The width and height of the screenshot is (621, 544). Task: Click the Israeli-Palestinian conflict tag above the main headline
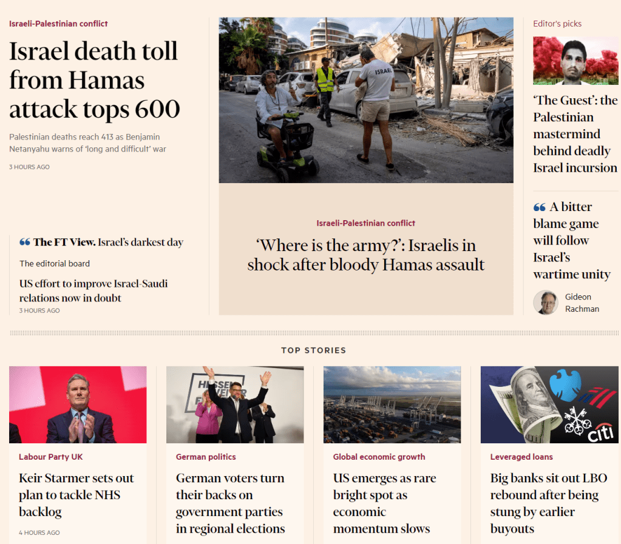pos(58,24)
